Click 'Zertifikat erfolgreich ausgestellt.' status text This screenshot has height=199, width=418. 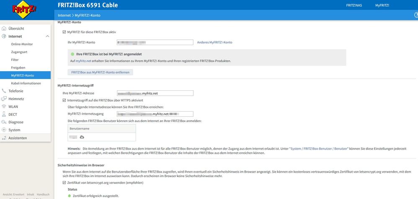[96, 196]
